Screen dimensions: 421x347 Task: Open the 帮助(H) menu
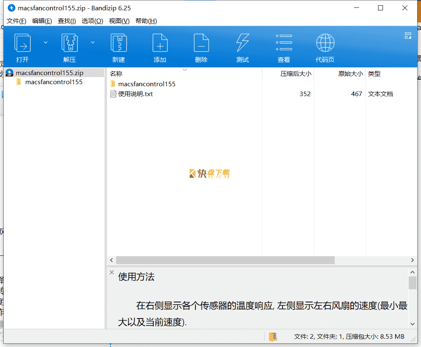click(146, 21)
